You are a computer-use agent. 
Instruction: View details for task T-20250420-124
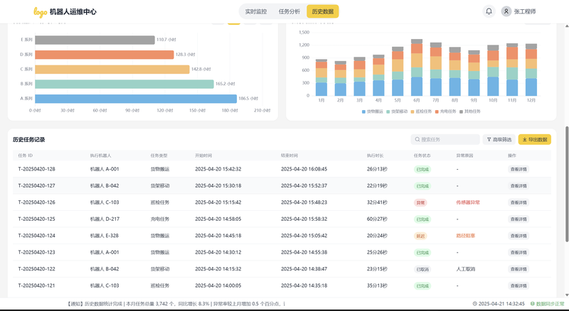tap(519, 236)
